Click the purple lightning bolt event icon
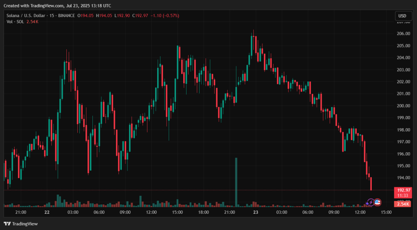Screen dimensions: 417x230 point(370,202)
